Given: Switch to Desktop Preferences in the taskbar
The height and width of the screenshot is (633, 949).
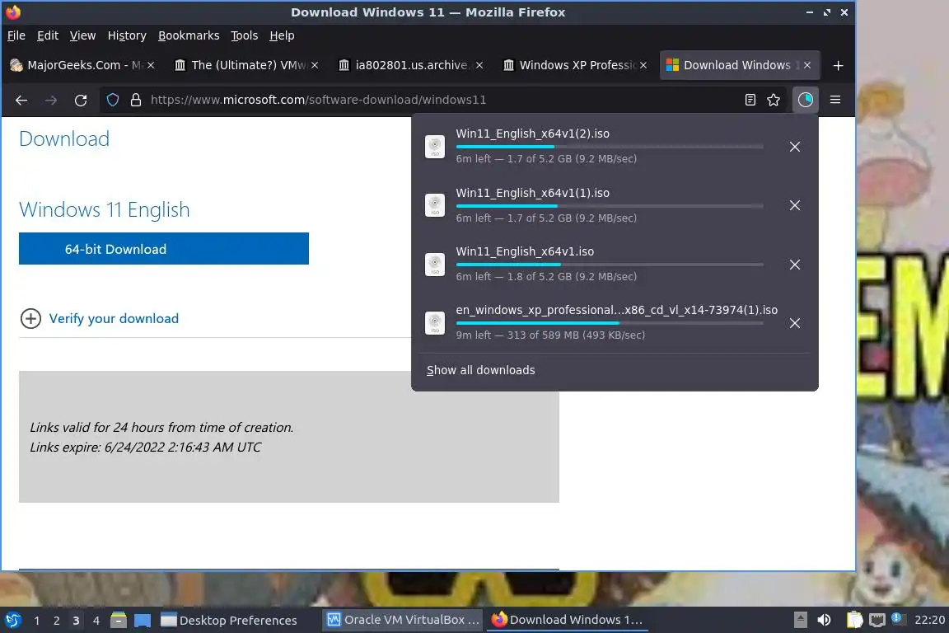Looking at the screenshot, I should tap(229, 621).
